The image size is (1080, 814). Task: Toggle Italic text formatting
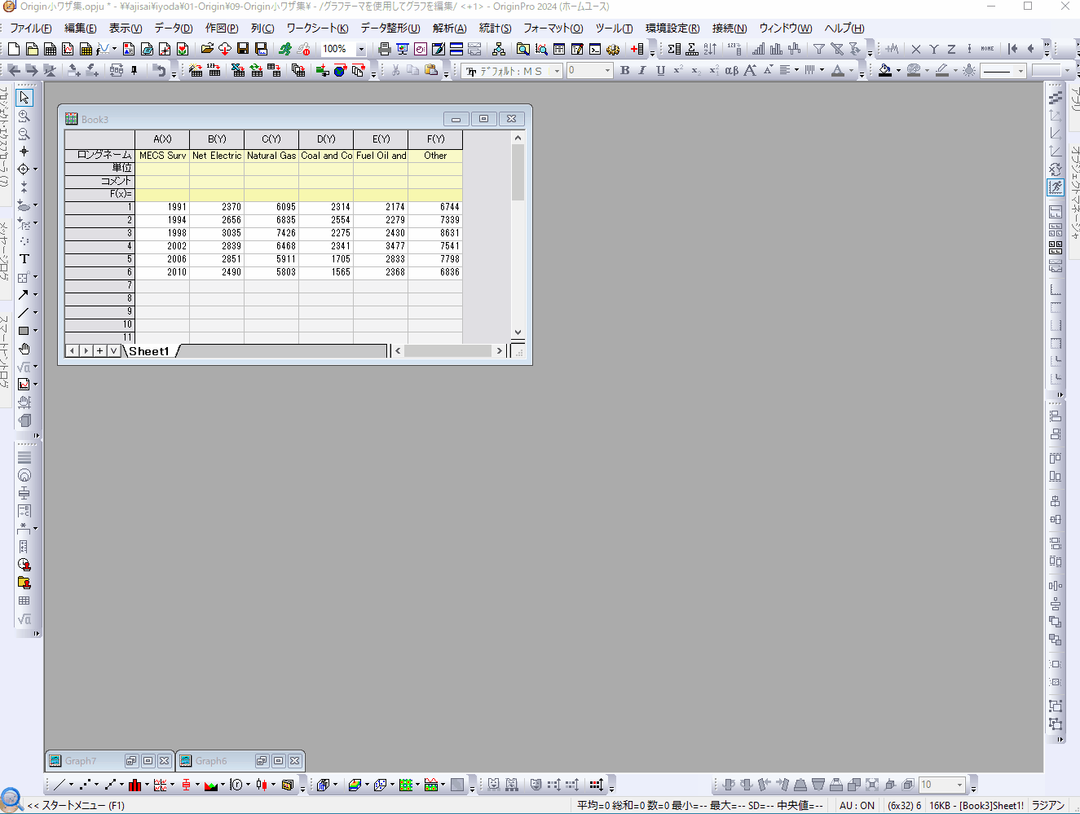[x=642, y=71]
